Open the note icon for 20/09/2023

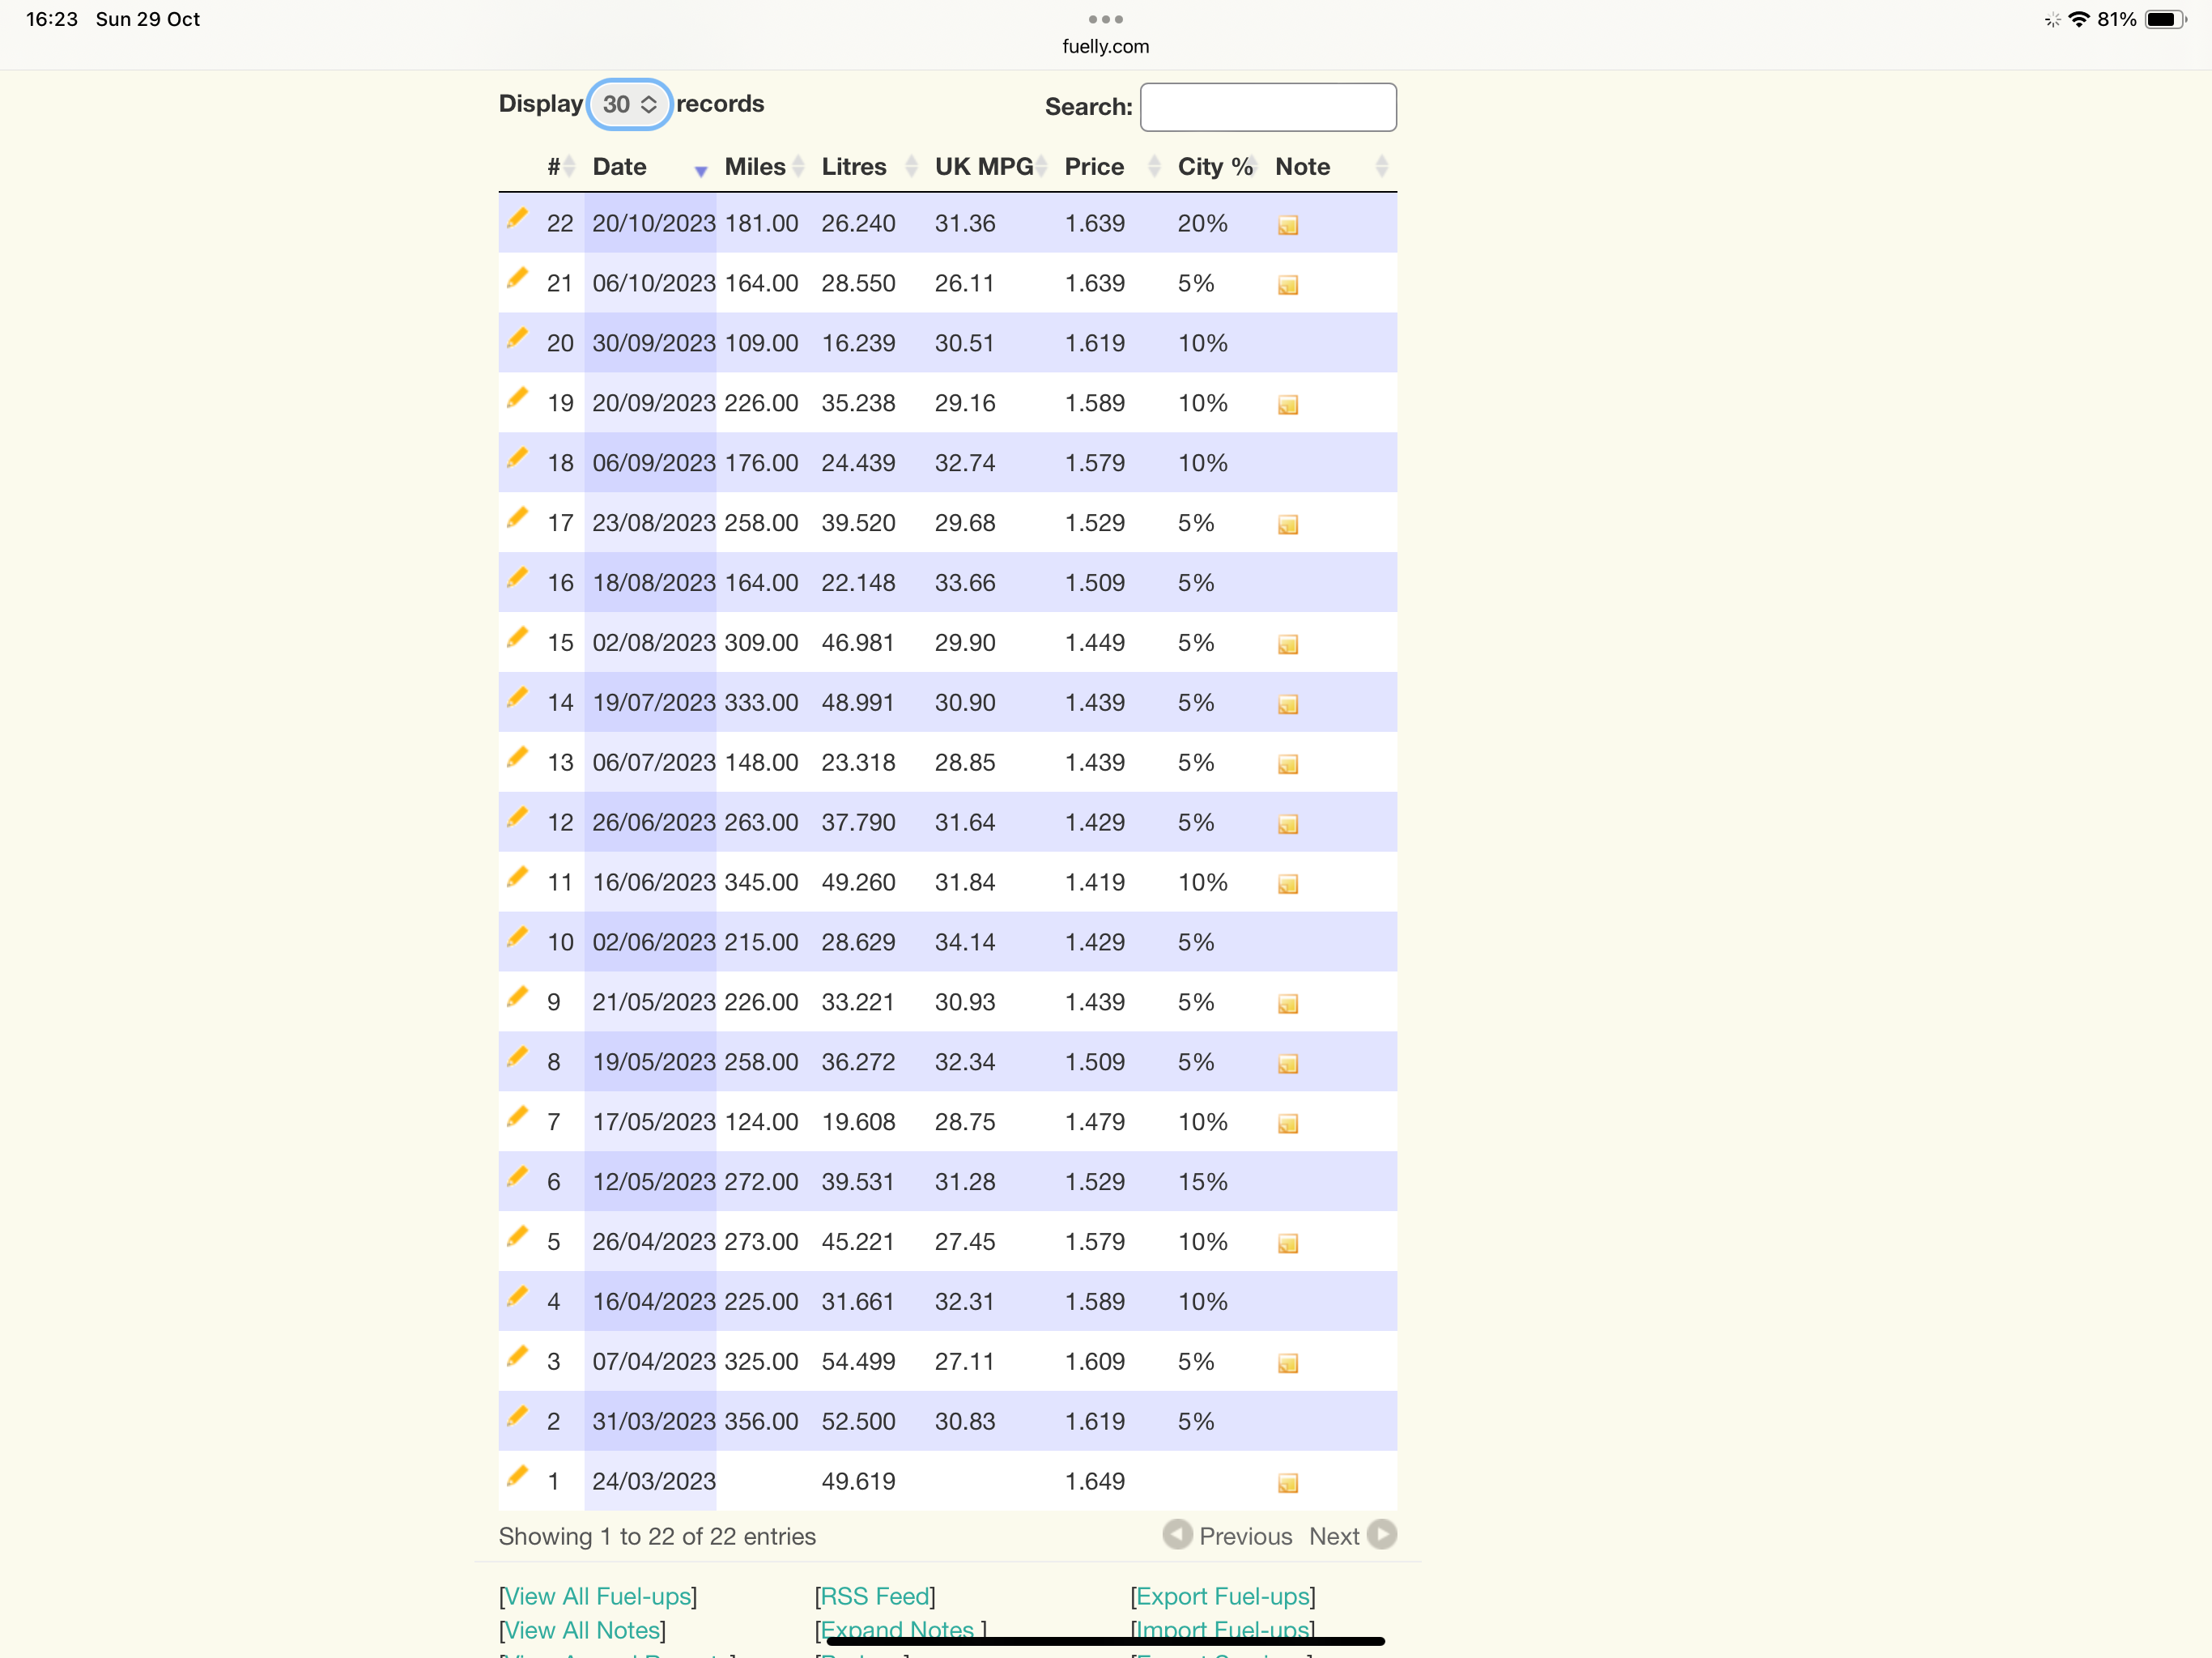pyautogui.click(x=1288, y=405)
